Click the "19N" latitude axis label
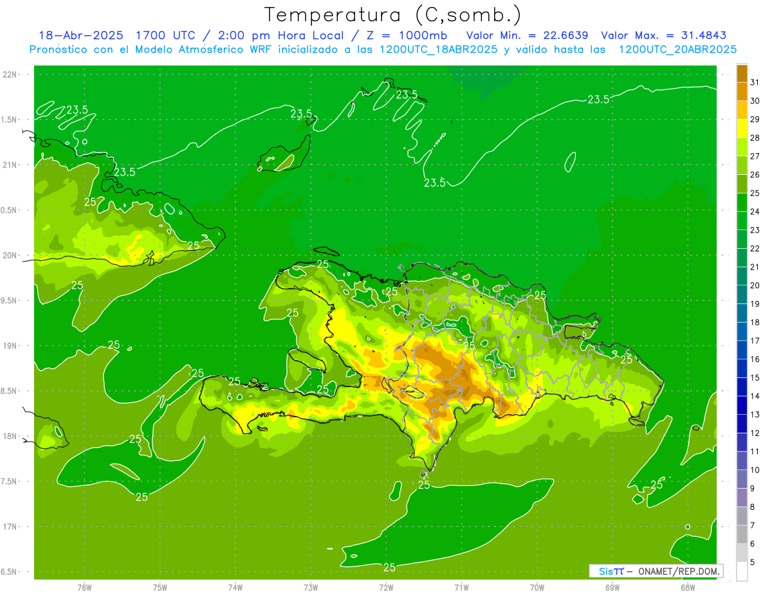The height and width of the screenshot is (596, 772). (10, 346)
